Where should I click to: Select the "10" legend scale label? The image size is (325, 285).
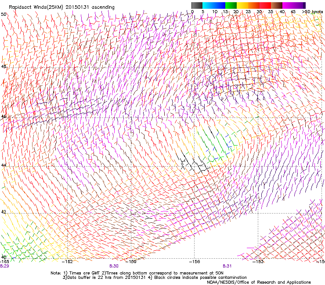[x=215, y=12]
